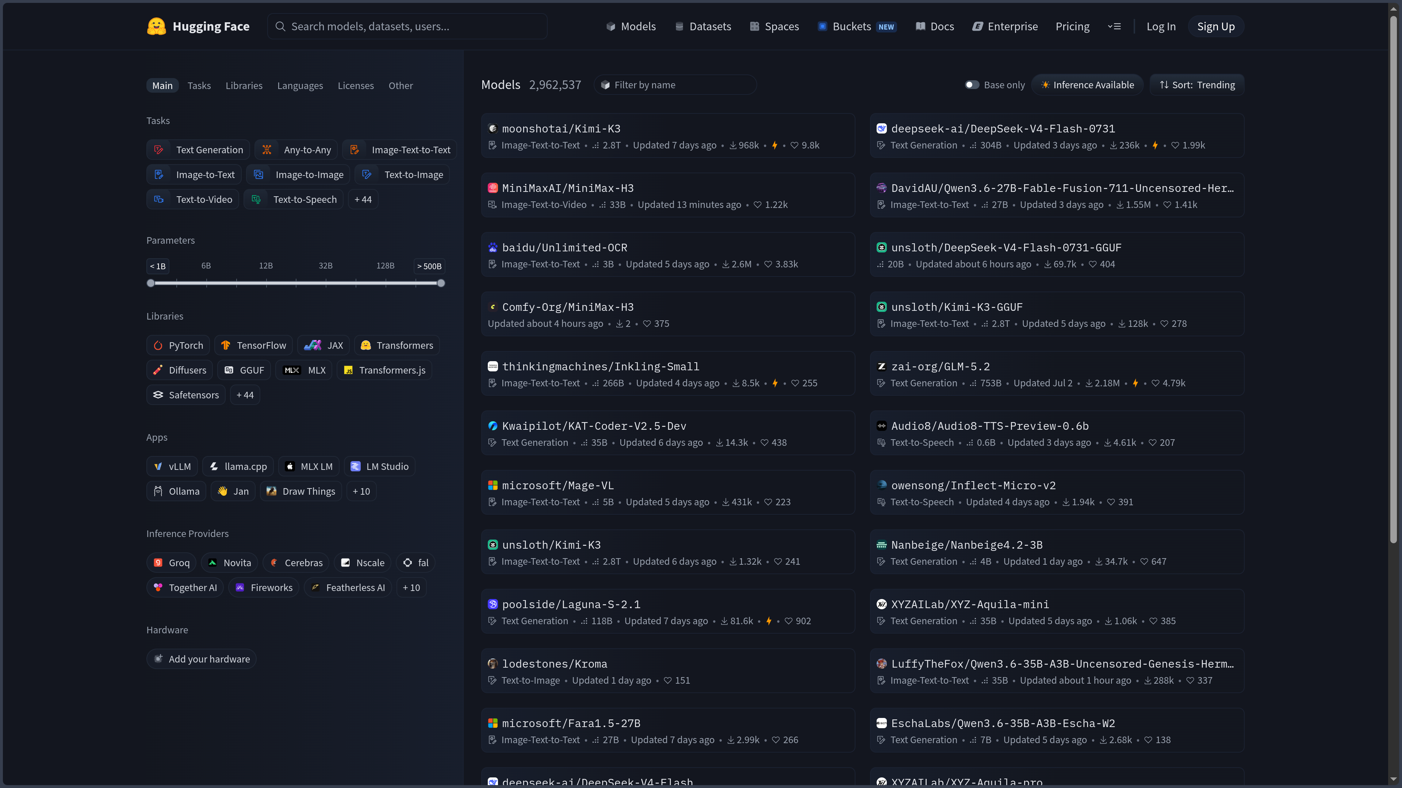Switch to the Licenses filter tab
The height and width of the screenshot is (788, 1402).
pos(355,85)
